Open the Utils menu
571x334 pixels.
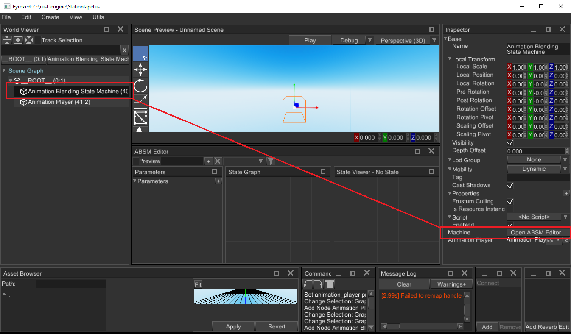point(98,17)
